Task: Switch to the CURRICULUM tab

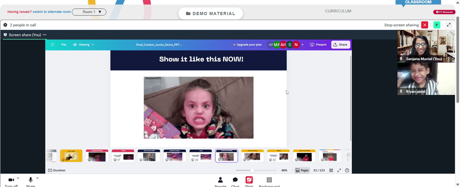Action: point(338,11)
